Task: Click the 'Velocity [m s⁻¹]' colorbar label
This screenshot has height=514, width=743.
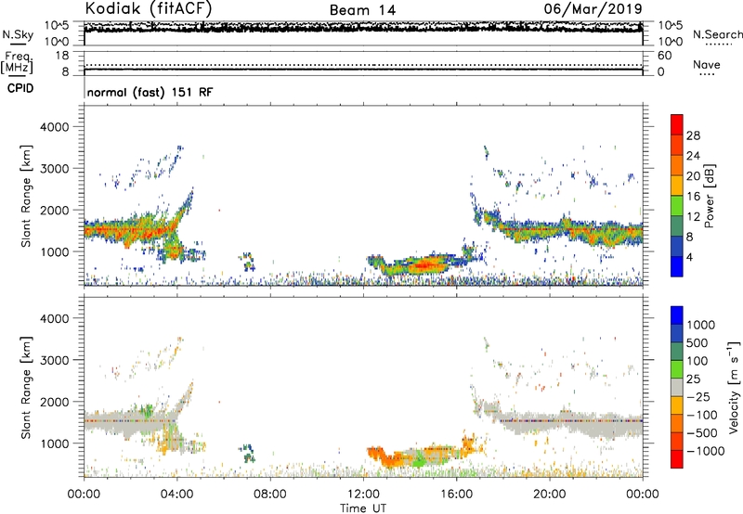Action: click(734, 387)
